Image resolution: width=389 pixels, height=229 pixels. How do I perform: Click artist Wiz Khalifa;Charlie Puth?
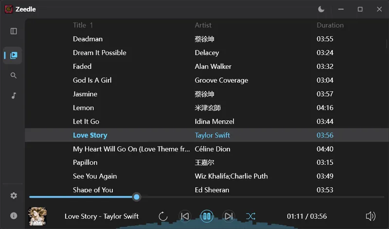pyautogui.click(x=231, y=176)
